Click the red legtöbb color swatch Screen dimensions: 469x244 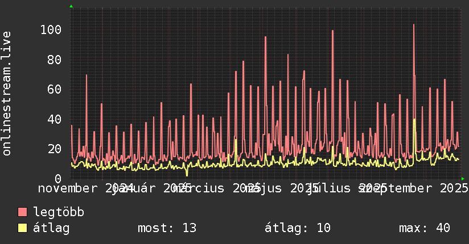[22, 212]
